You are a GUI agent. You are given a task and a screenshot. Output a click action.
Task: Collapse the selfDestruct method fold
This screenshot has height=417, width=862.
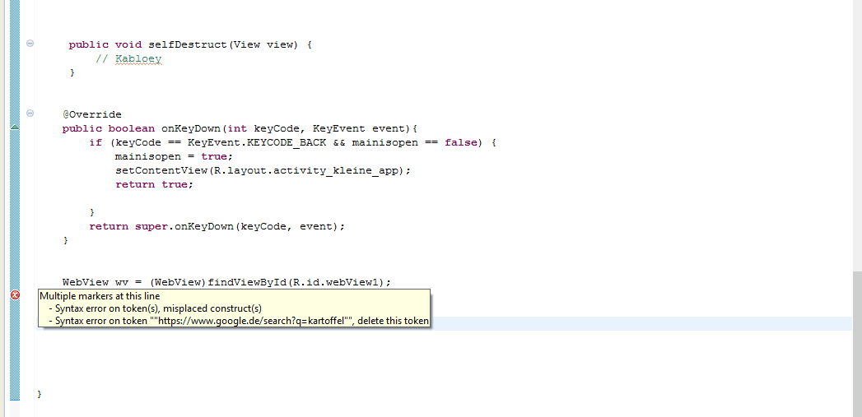tap(30, 44)
